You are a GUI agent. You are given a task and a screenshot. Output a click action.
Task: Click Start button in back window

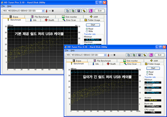click(93, 25)
